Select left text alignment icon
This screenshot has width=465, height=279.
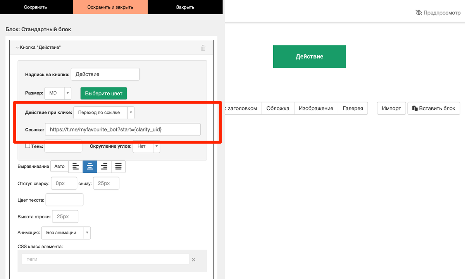tap(76, 167)
